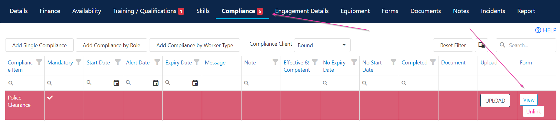This screenshot has height=121, width=560.
Task: Click the magnifier icon in Search box
Action: pos(502,45)
